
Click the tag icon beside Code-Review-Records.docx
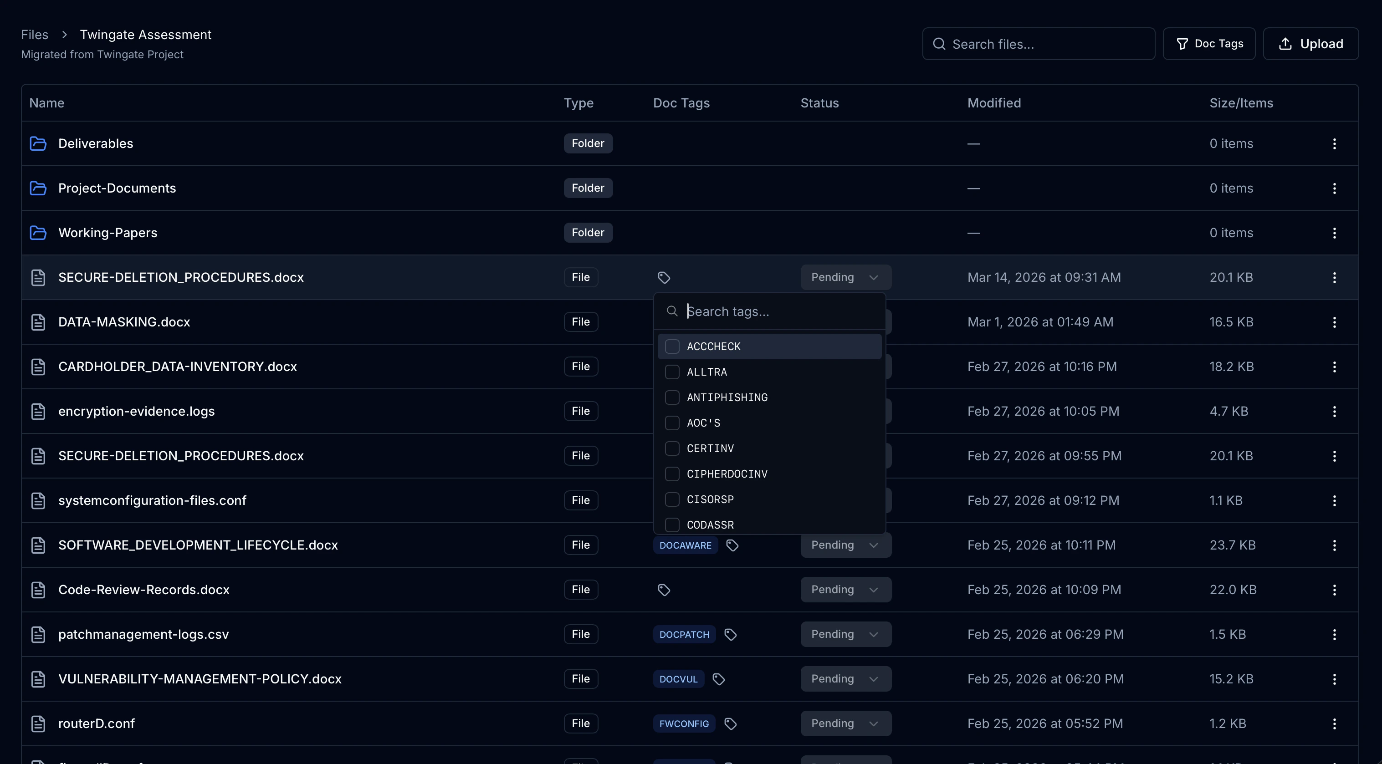pyautogui.click(x=664, y=589)
